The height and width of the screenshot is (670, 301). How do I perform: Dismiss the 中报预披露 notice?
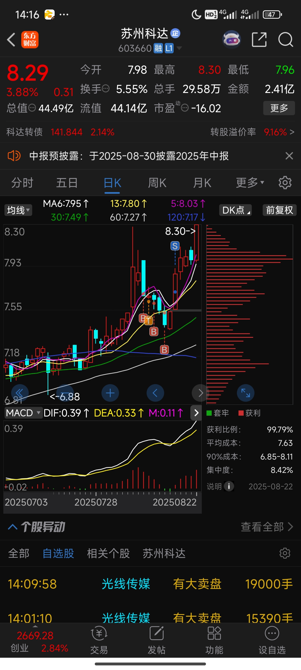pyautogui.click(x=289, y=156)
